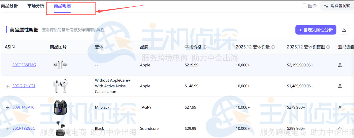Click variant text 'Without AppleCare+, With Active Noise Cancellation'
This screenshot has height=138, width=354.
point(113,86)
